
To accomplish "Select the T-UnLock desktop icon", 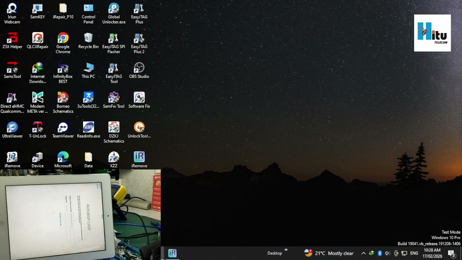I will [x=38, y=130].
